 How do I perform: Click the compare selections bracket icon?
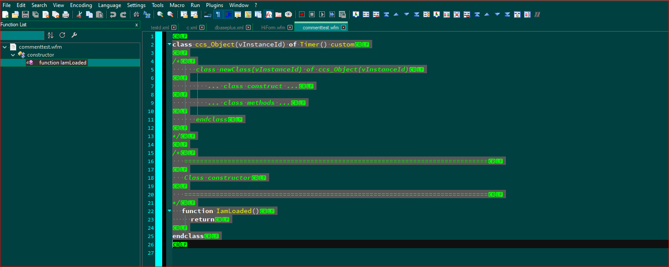[x=457, y=14]
